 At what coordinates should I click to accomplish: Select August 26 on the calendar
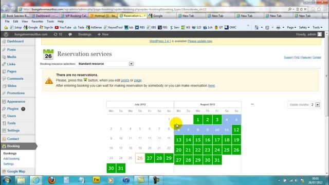(x=236, y=150)
